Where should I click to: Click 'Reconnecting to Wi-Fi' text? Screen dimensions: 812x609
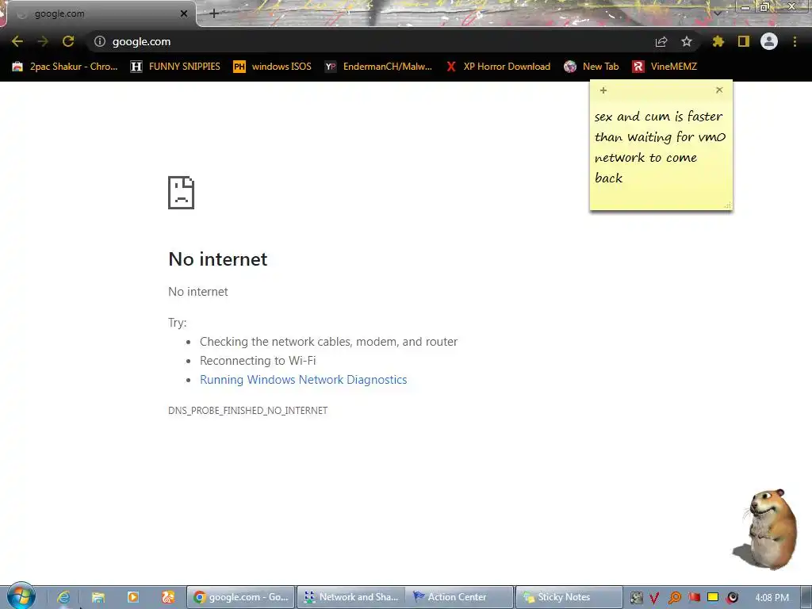(x=258, y=361)
